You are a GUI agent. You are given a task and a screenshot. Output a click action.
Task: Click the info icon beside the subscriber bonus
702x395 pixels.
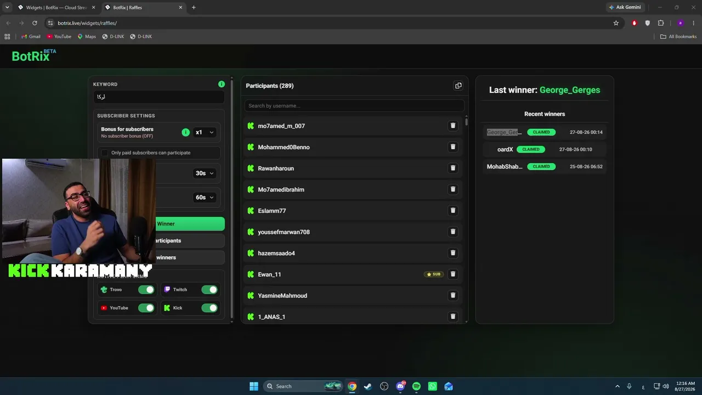(x=185, y=132)
